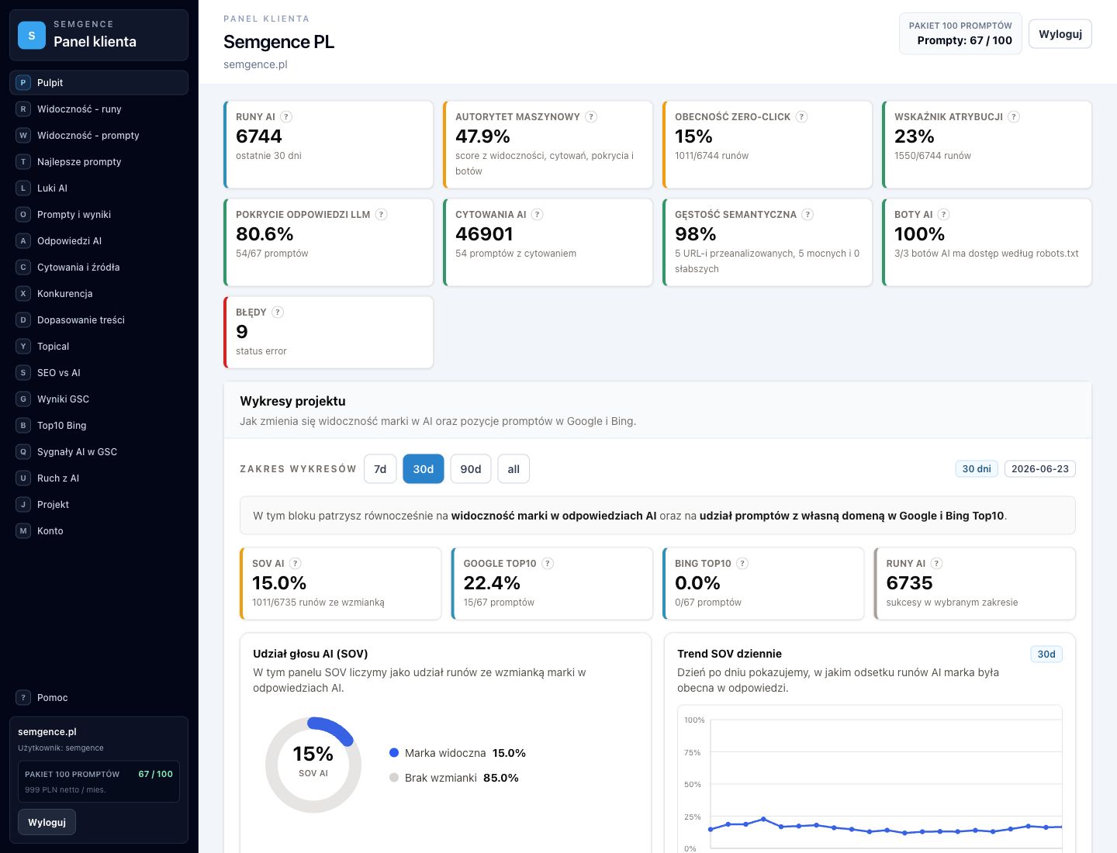Click the O icon beside Prompty i wyniki
The width and height of the screenshot is (1117, 853).
[x=23, y=215]
